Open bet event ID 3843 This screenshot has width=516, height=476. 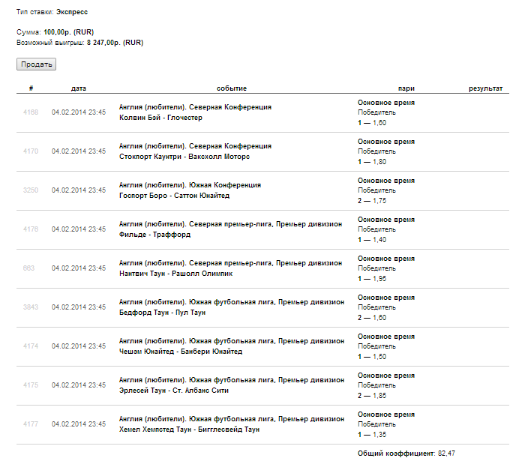[x=31, y=307]
